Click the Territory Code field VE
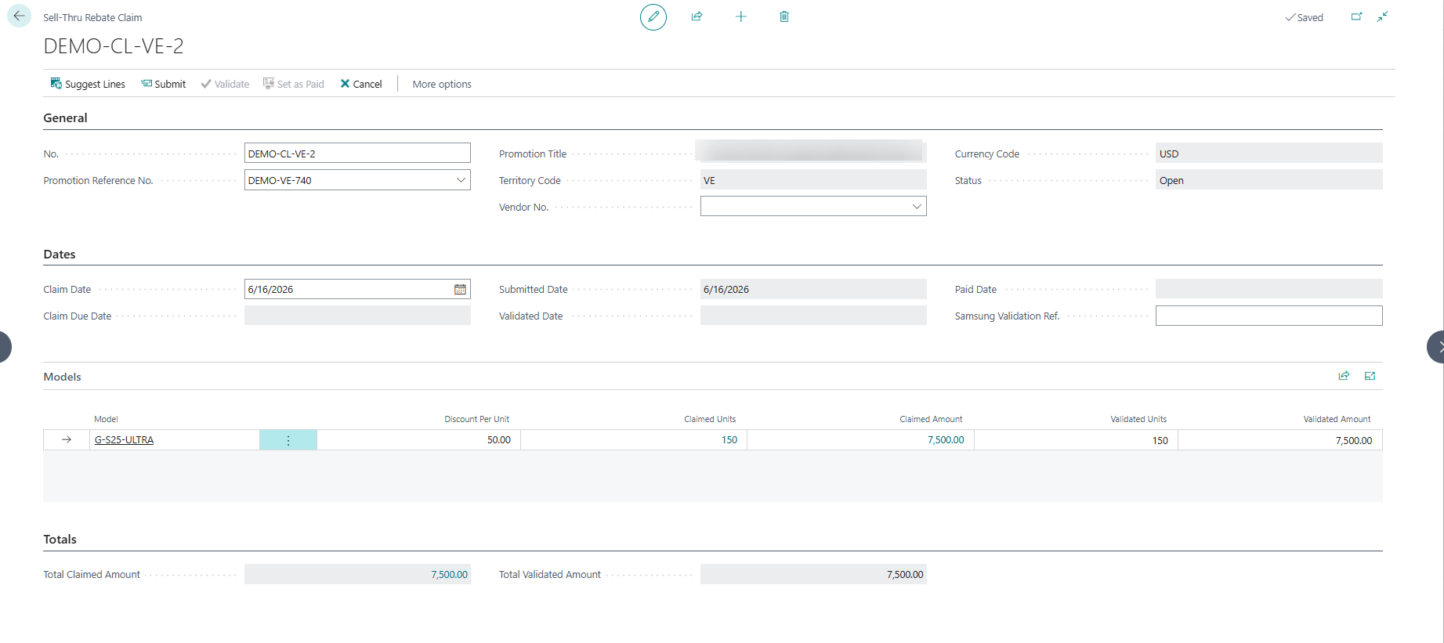1444x643 pixels. 813,180
